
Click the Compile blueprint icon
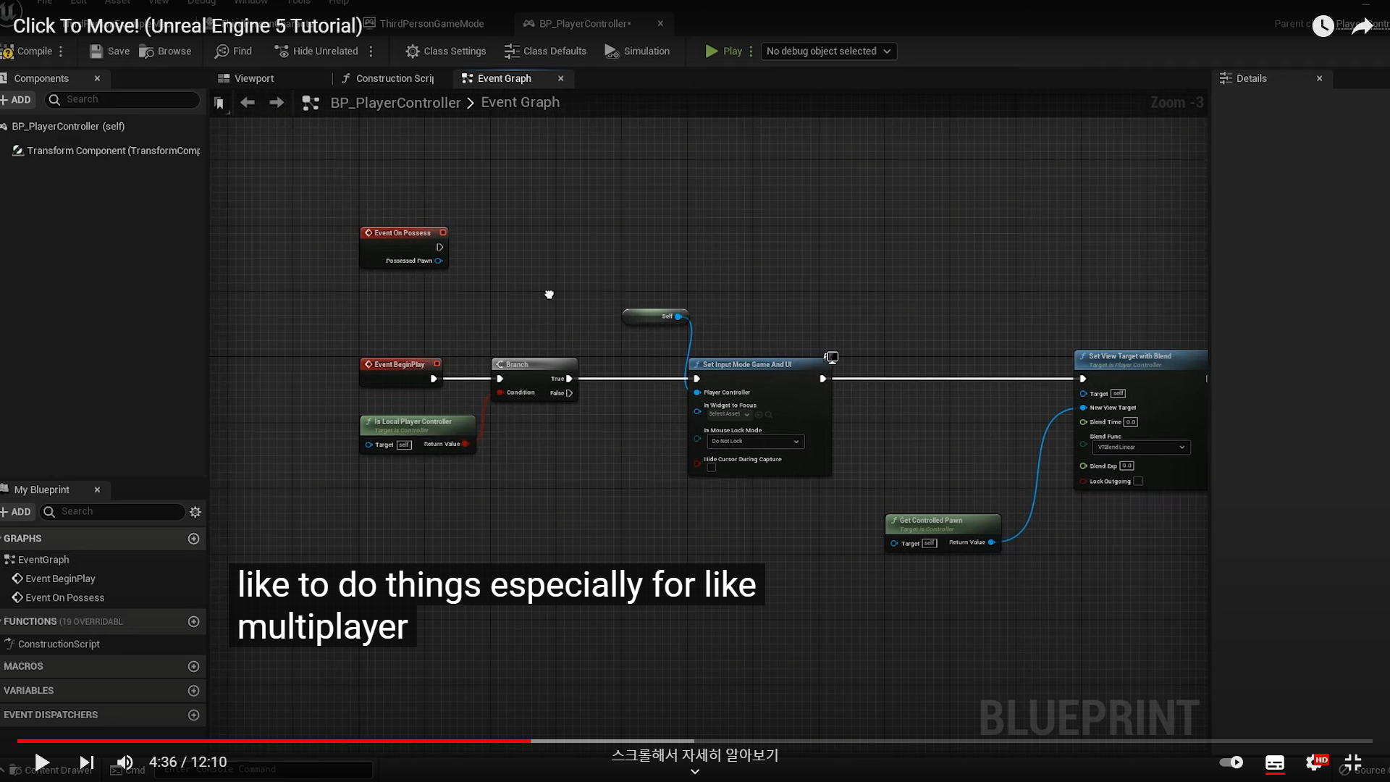coord(7,51)
